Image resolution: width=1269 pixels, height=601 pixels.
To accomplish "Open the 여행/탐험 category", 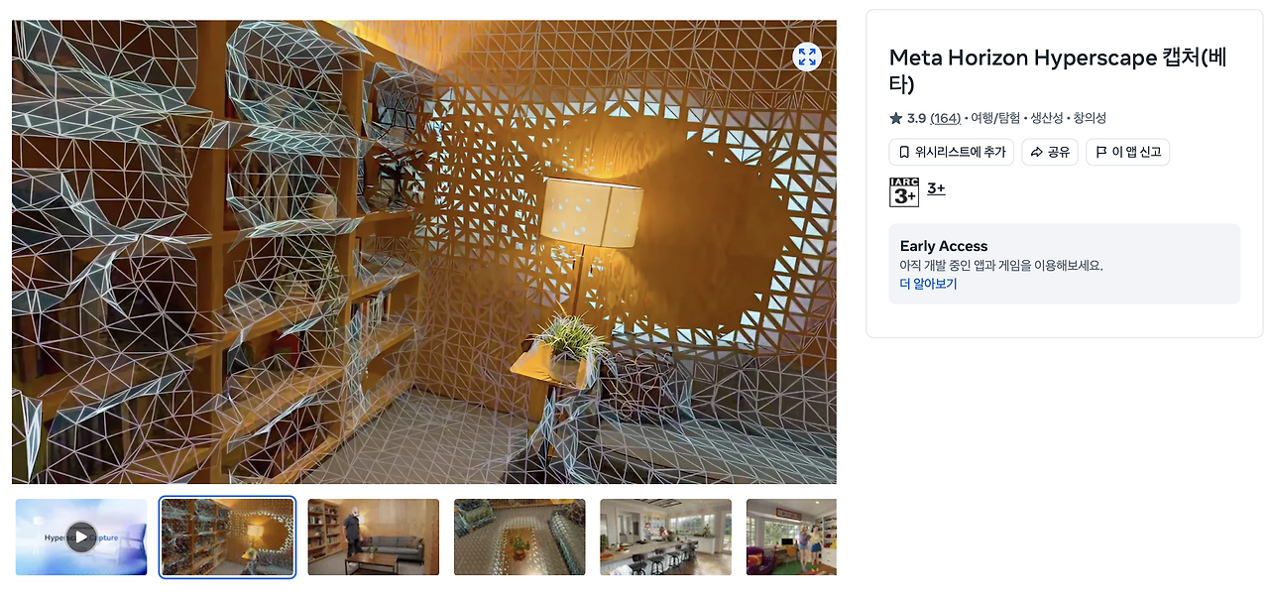I will point(995,118).
